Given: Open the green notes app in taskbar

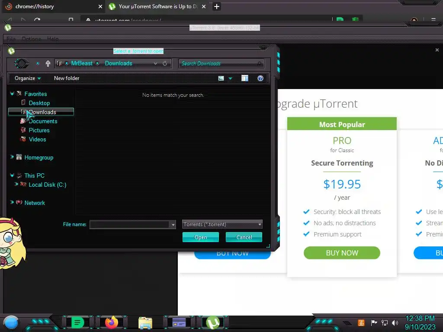Looking at the screenshot, I should (x=77, y=322).
